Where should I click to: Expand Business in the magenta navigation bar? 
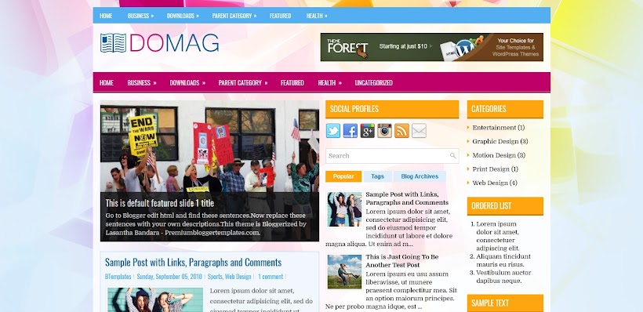pyautogui.click(x=142, y=82)
